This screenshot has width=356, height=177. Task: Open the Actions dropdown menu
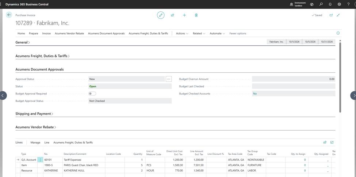coord(182,33)
